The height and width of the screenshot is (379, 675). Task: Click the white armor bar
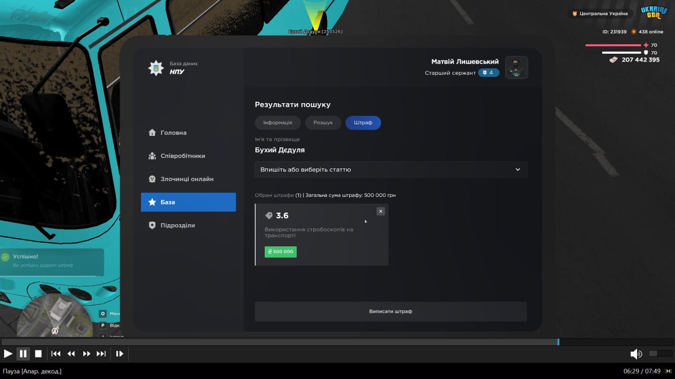click(622, 53)
